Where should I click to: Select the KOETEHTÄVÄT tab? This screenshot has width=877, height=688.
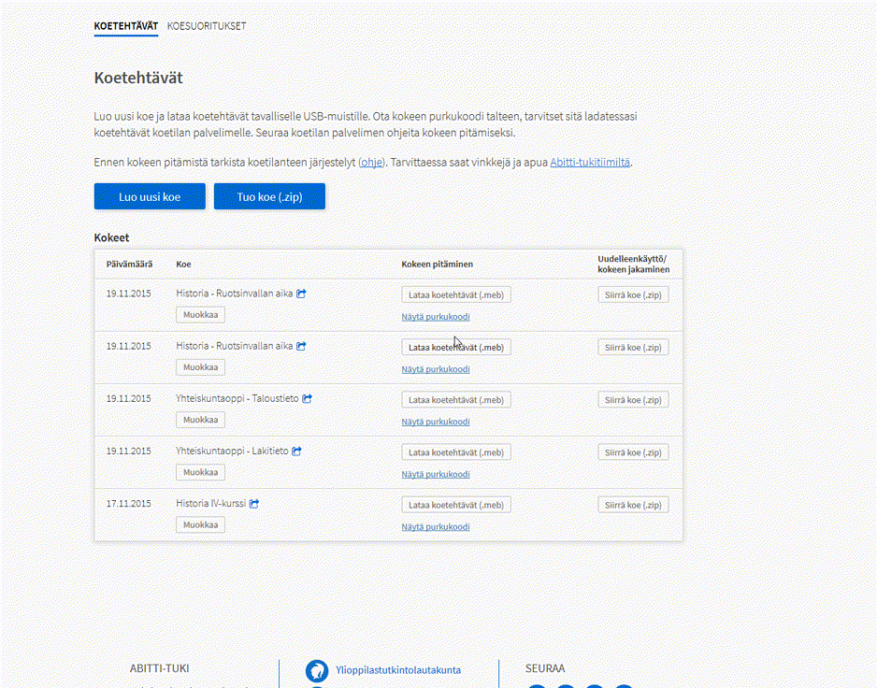[x=126, y=26]
